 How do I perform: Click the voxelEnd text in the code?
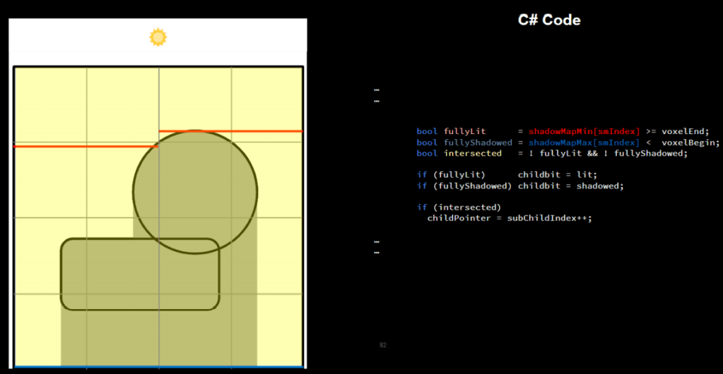685,131
